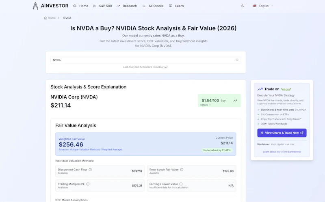Click the AINVESTOR brand name
The image size is (325, 202).
click(x=54, y=6)
